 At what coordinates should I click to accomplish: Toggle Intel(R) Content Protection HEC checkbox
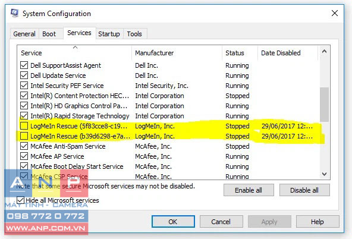[24, 96]
